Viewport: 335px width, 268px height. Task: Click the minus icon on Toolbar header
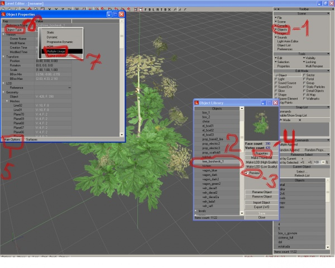pos(275,9)
